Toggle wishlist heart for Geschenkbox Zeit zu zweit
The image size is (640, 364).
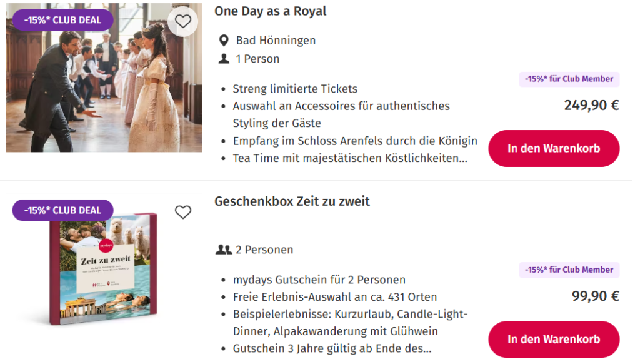(182, 213)
